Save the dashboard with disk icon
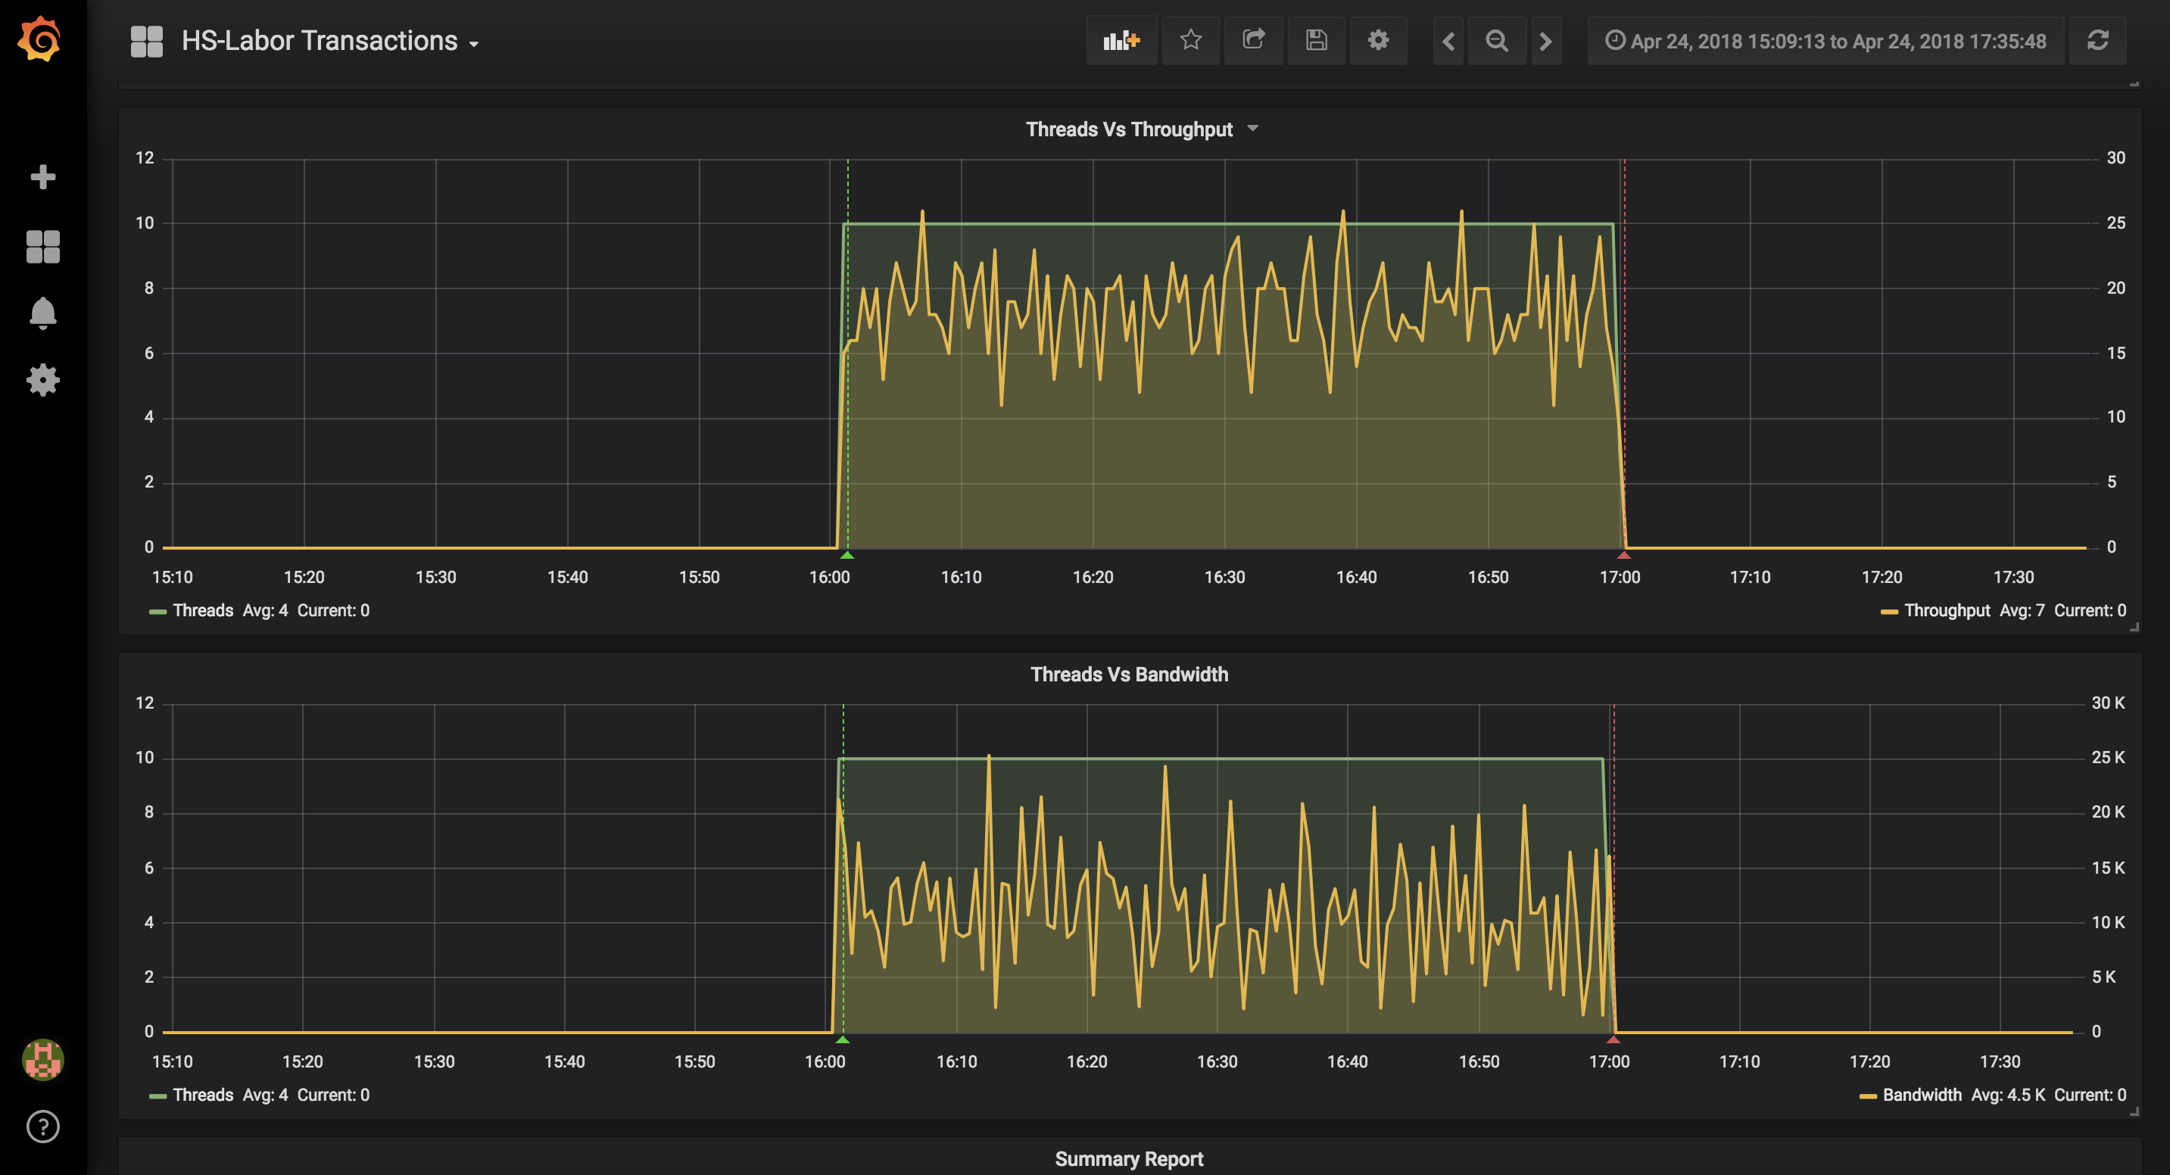Viewport: 2170px width, 1175px height. [1316, 40]
